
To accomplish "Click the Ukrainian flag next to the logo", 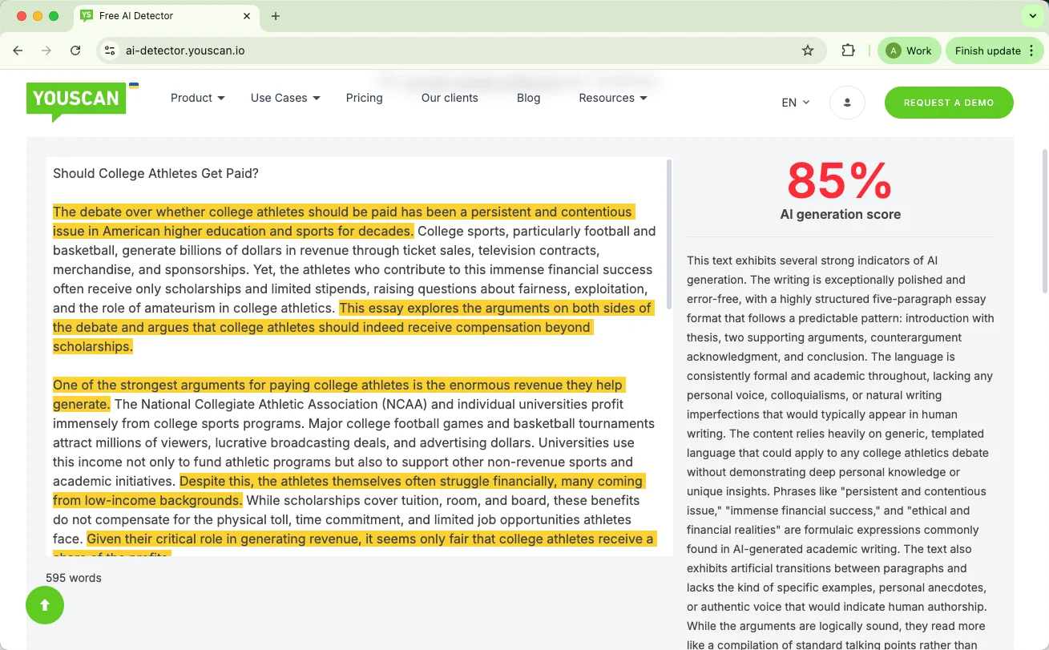I will (133, 85).
